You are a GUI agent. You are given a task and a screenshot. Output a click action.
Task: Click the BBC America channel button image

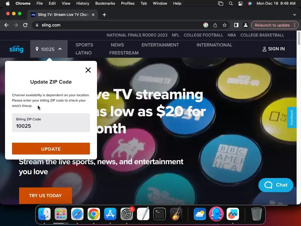point(230,159)
